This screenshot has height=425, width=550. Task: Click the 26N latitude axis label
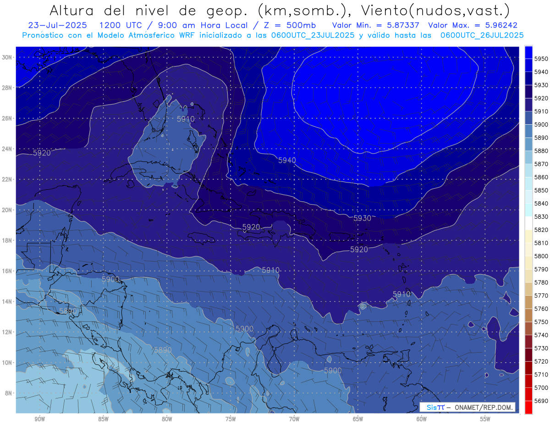click(x=7, y=118)
